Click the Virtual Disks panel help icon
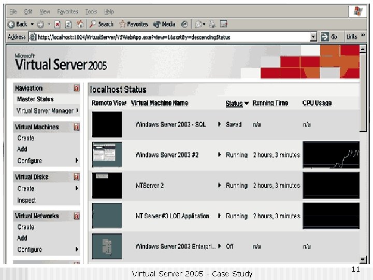 point(76,177)
